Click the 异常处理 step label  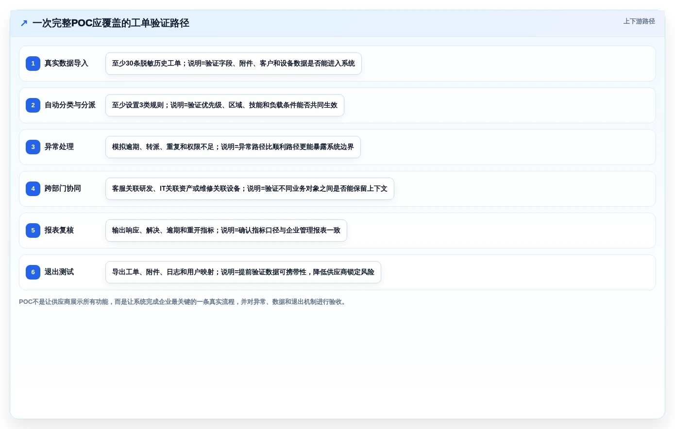[x=59, y=147]
